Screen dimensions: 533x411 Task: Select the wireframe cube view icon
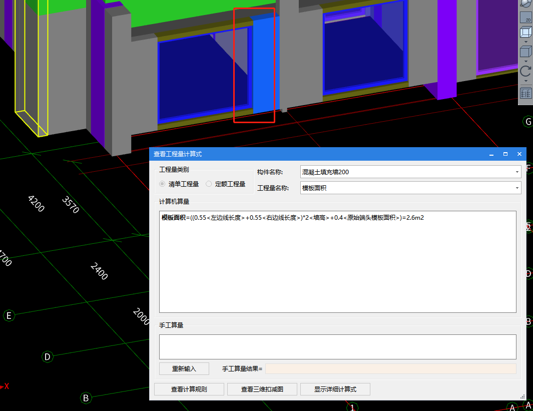tap(526, 33)
